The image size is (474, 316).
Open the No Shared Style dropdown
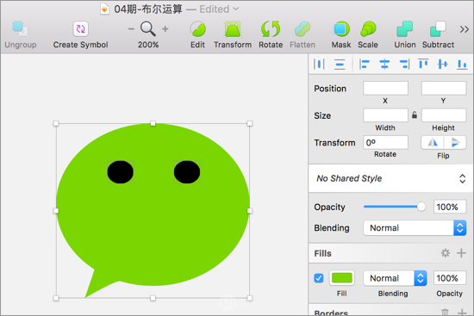(x=390, y=178)
